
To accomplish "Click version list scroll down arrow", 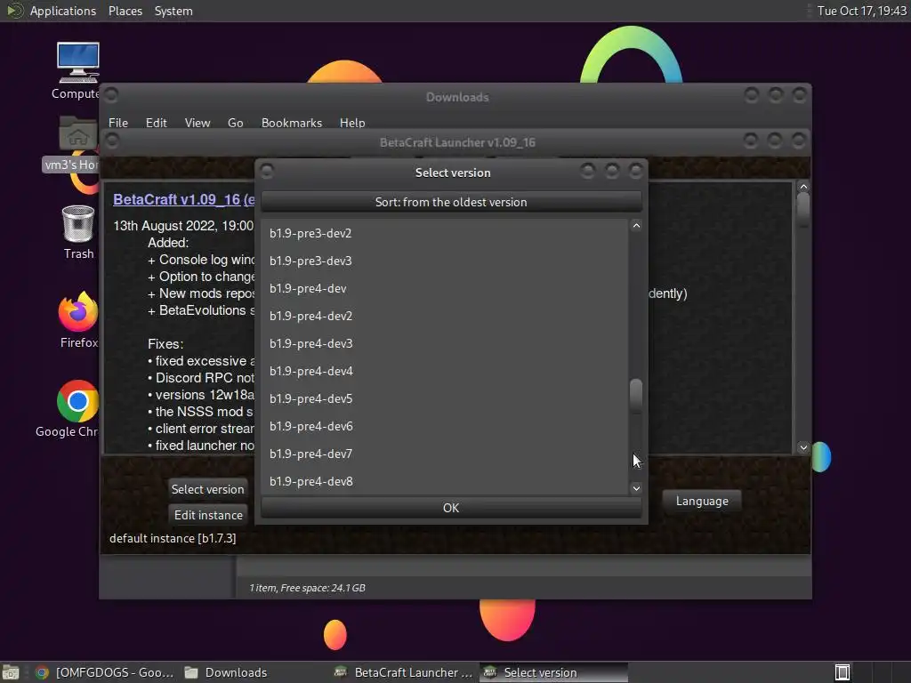I will [636, 488].
